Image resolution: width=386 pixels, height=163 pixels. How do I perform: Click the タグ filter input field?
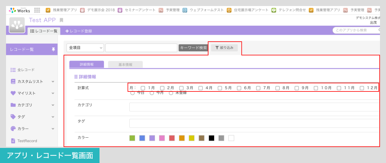(x=254, y=123)
